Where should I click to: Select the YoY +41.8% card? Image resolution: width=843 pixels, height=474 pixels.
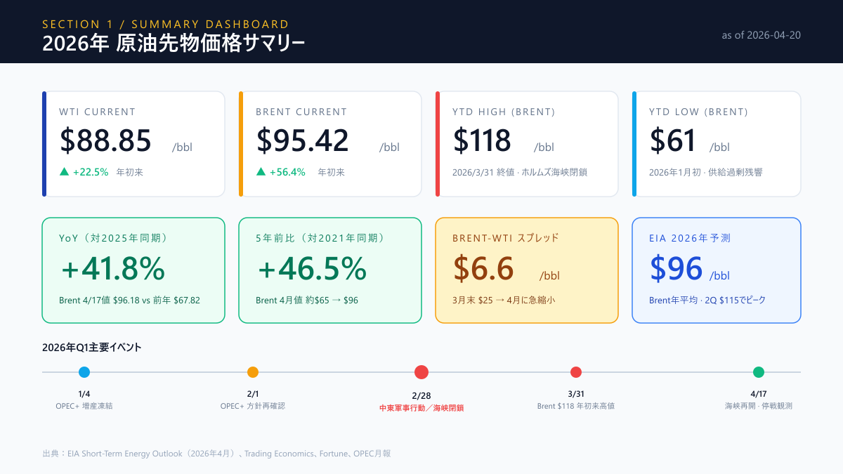(x=133, y=270)
